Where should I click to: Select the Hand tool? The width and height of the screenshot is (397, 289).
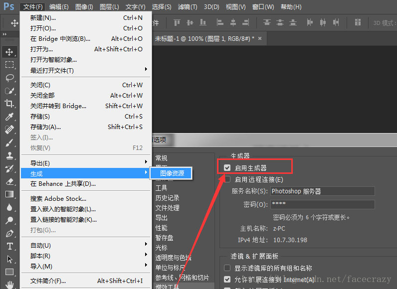click(9, 285)
